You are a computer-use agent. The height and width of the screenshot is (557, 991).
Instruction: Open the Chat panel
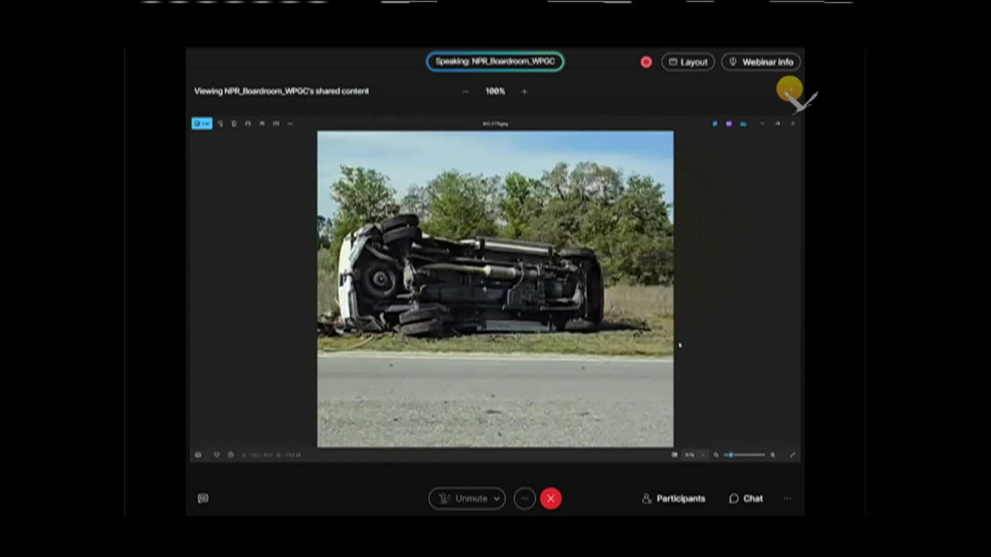click(746, 499)
